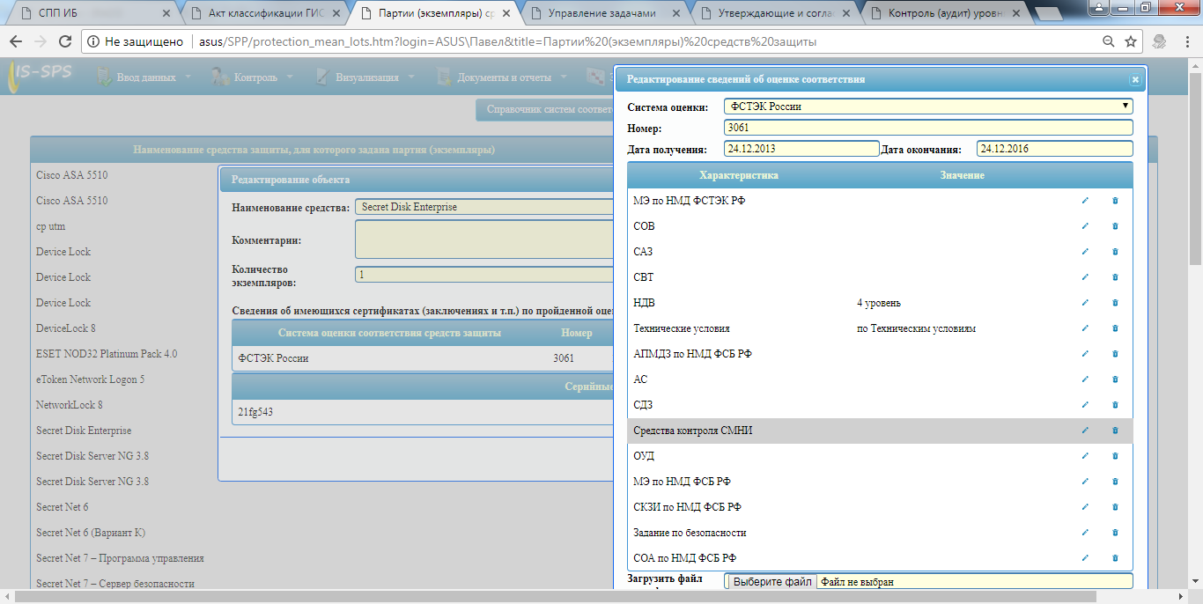Click the Дата получения field

(801, 149)
